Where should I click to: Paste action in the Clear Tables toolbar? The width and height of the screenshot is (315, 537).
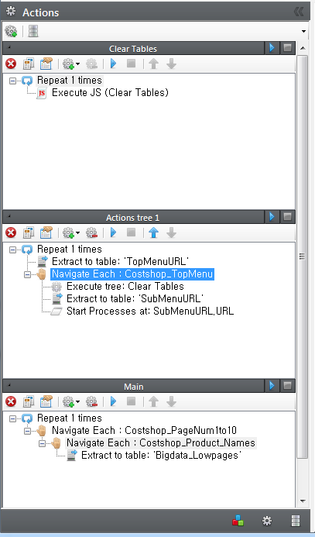[46, 64]
